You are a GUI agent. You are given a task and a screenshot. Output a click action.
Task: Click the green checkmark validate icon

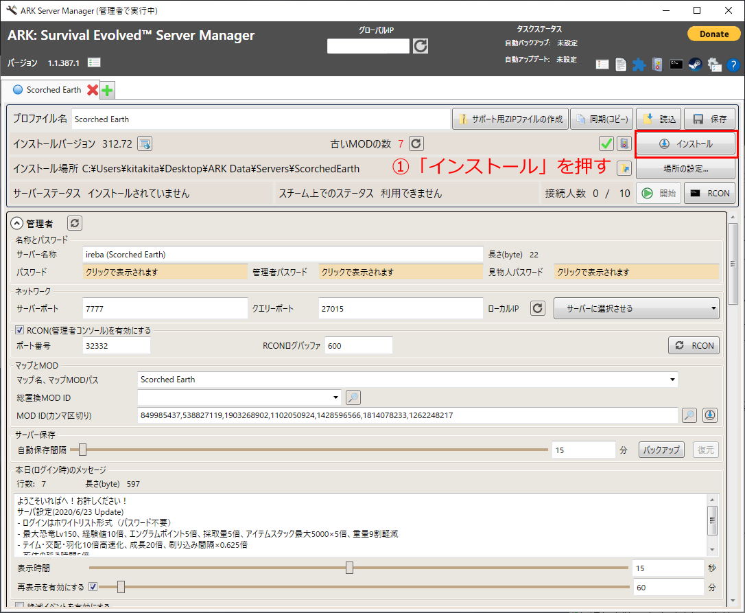point(606,143)
